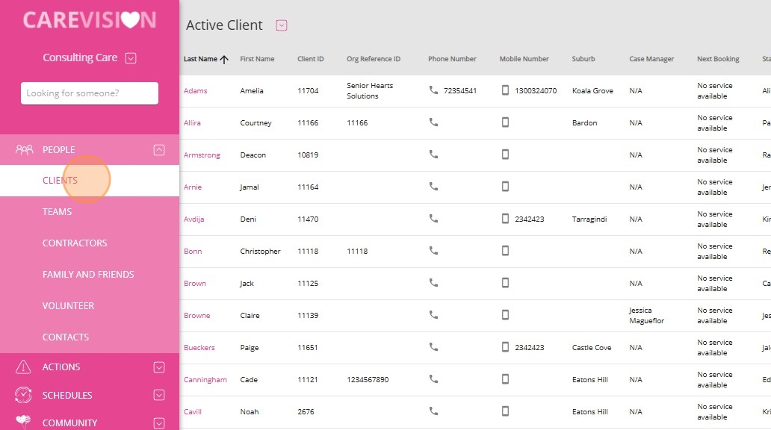The image size is (771, 430).
Task: Click the 'Looking for someone?' search field
Action: point(90,93)
